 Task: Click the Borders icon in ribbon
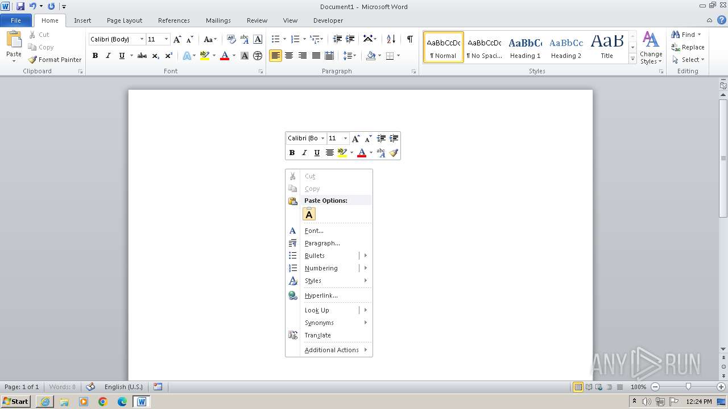pyautogui.click(x=390, y=56)
